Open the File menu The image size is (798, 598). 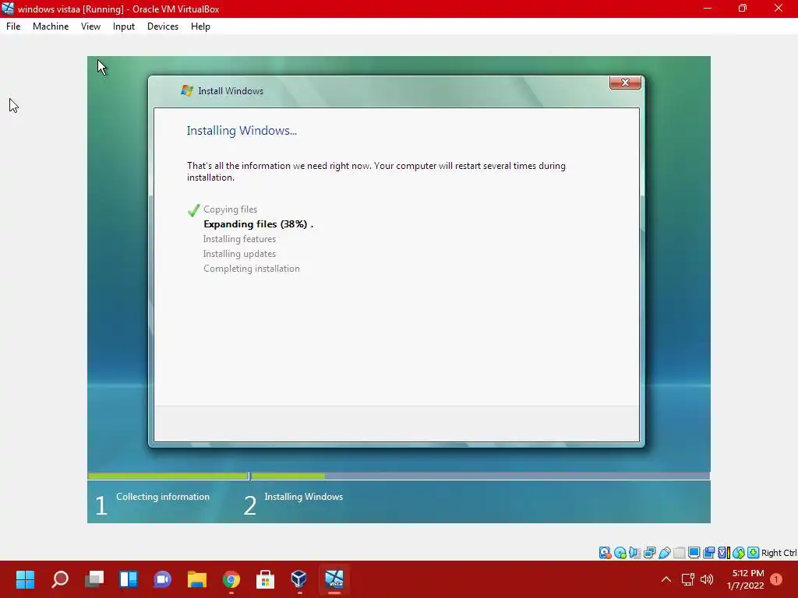coord(13,26)
